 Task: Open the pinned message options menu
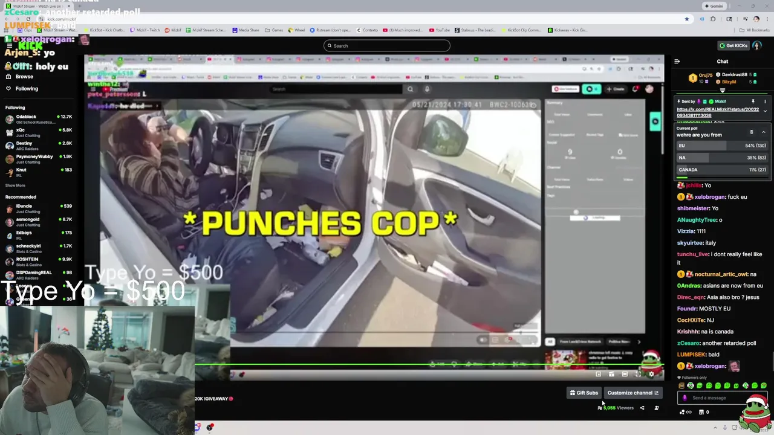pyautogui.click(x=765, y=101)
